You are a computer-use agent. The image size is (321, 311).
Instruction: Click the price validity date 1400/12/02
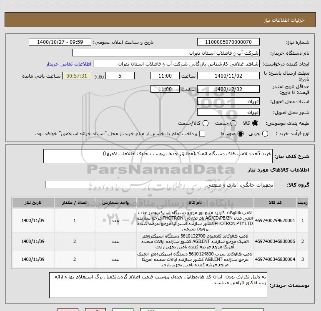(x=228, y=89)
